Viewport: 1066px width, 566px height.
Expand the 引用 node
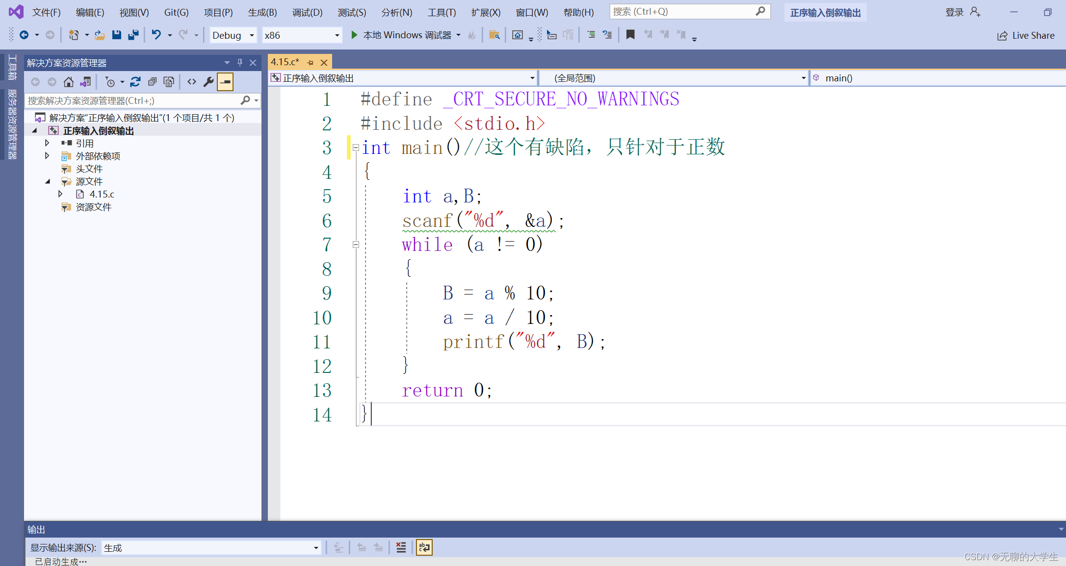point(47,143)
